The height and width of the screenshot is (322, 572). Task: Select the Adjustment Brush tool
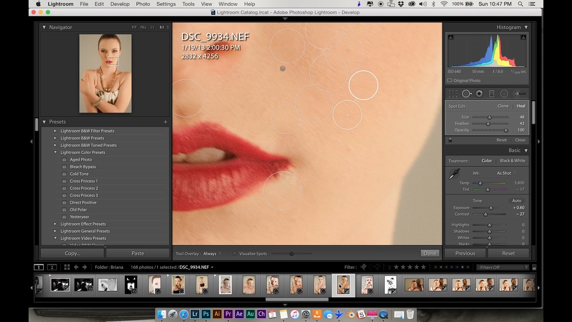[x=520, y=93]
